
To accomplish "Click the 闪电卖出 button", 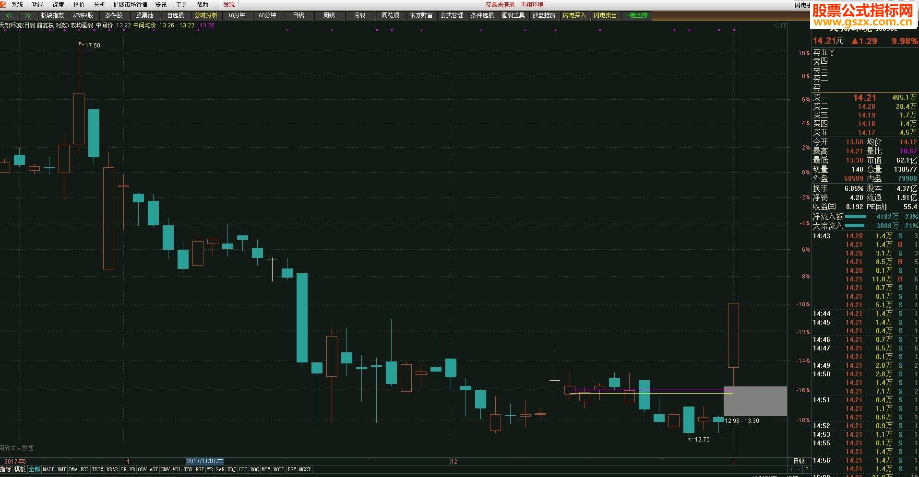I will (605, 15).
